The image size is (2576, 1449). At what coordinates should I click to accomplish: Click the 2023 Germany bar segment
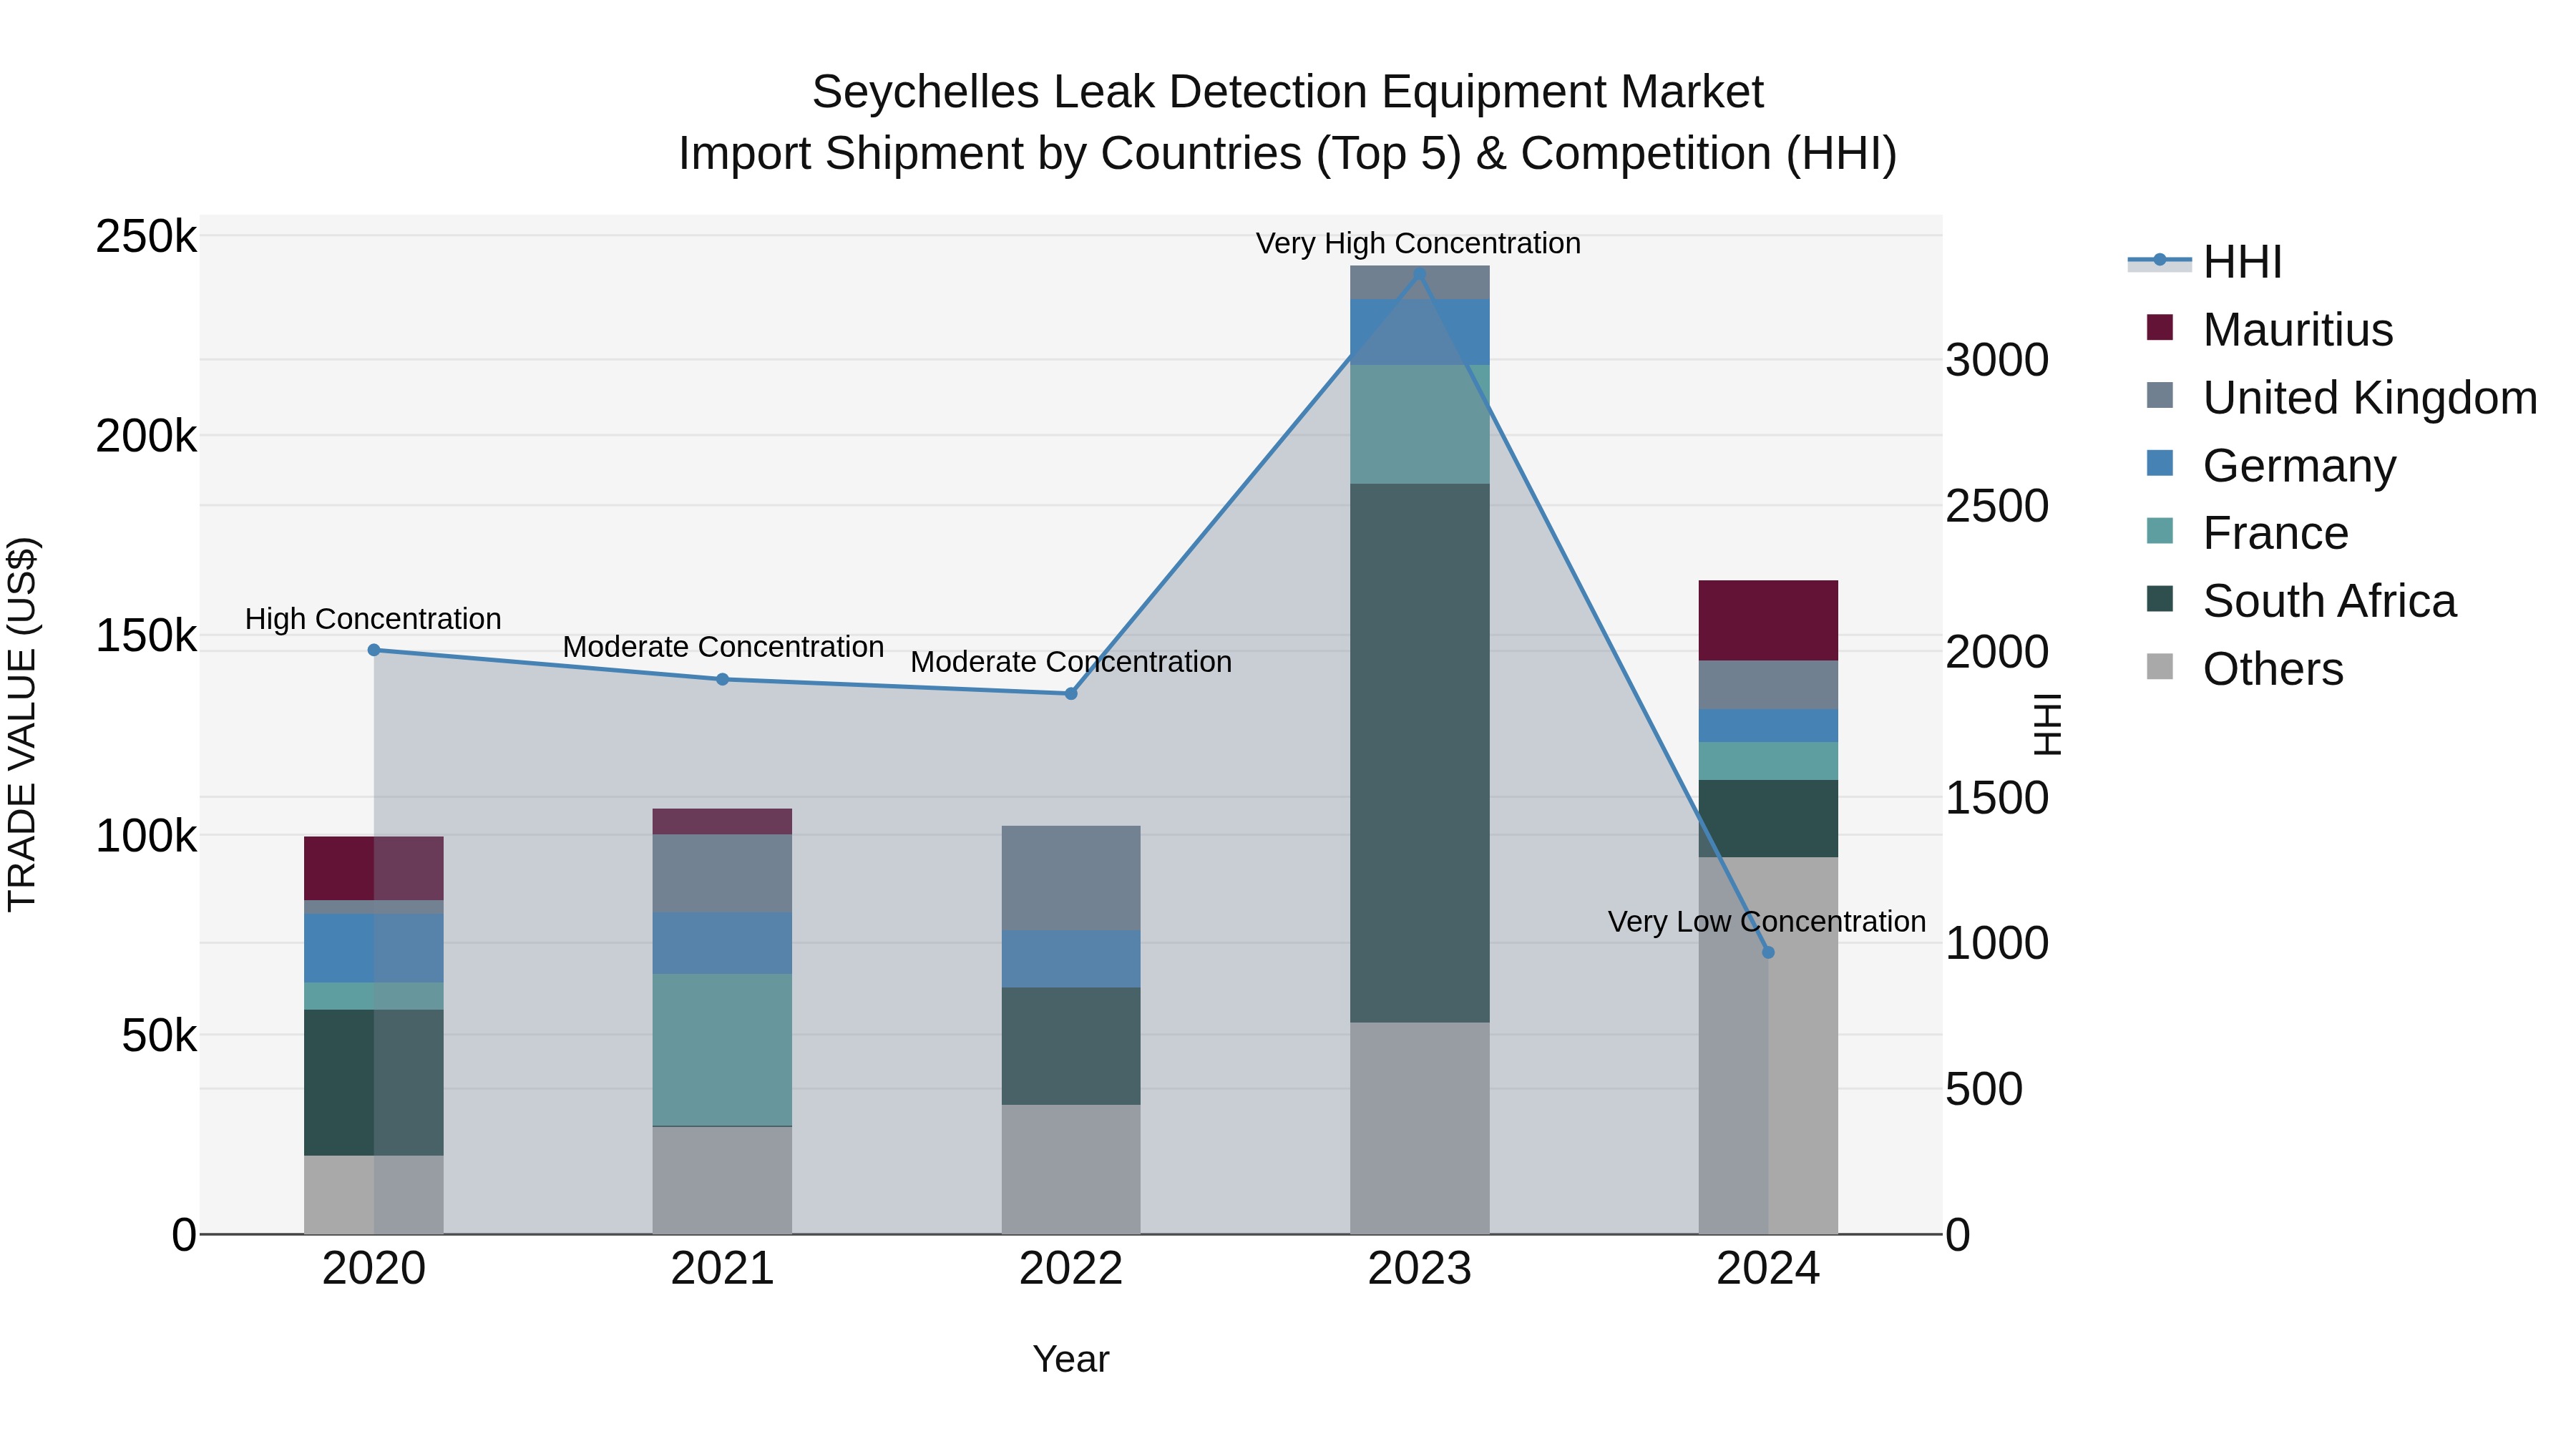[1420, 333]
